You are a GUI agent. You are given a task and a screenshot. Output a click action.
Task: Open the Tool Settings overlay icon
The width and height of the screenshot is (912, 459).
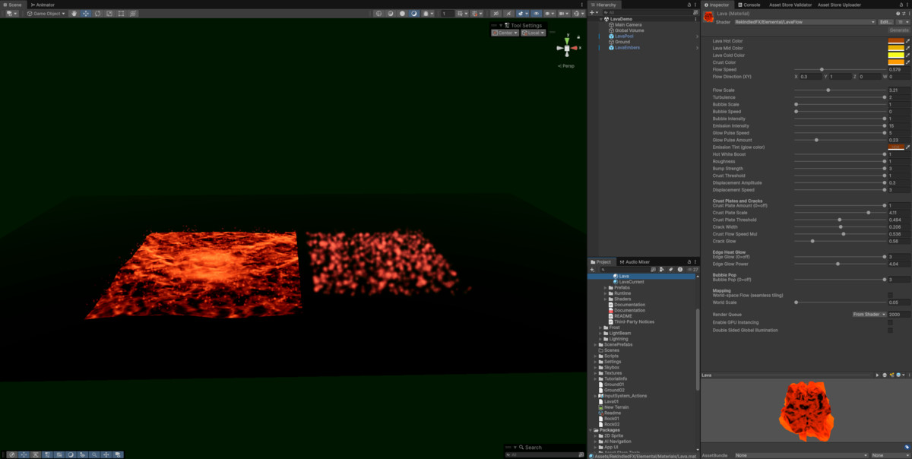pyautogui.click(x=506, y=25)
